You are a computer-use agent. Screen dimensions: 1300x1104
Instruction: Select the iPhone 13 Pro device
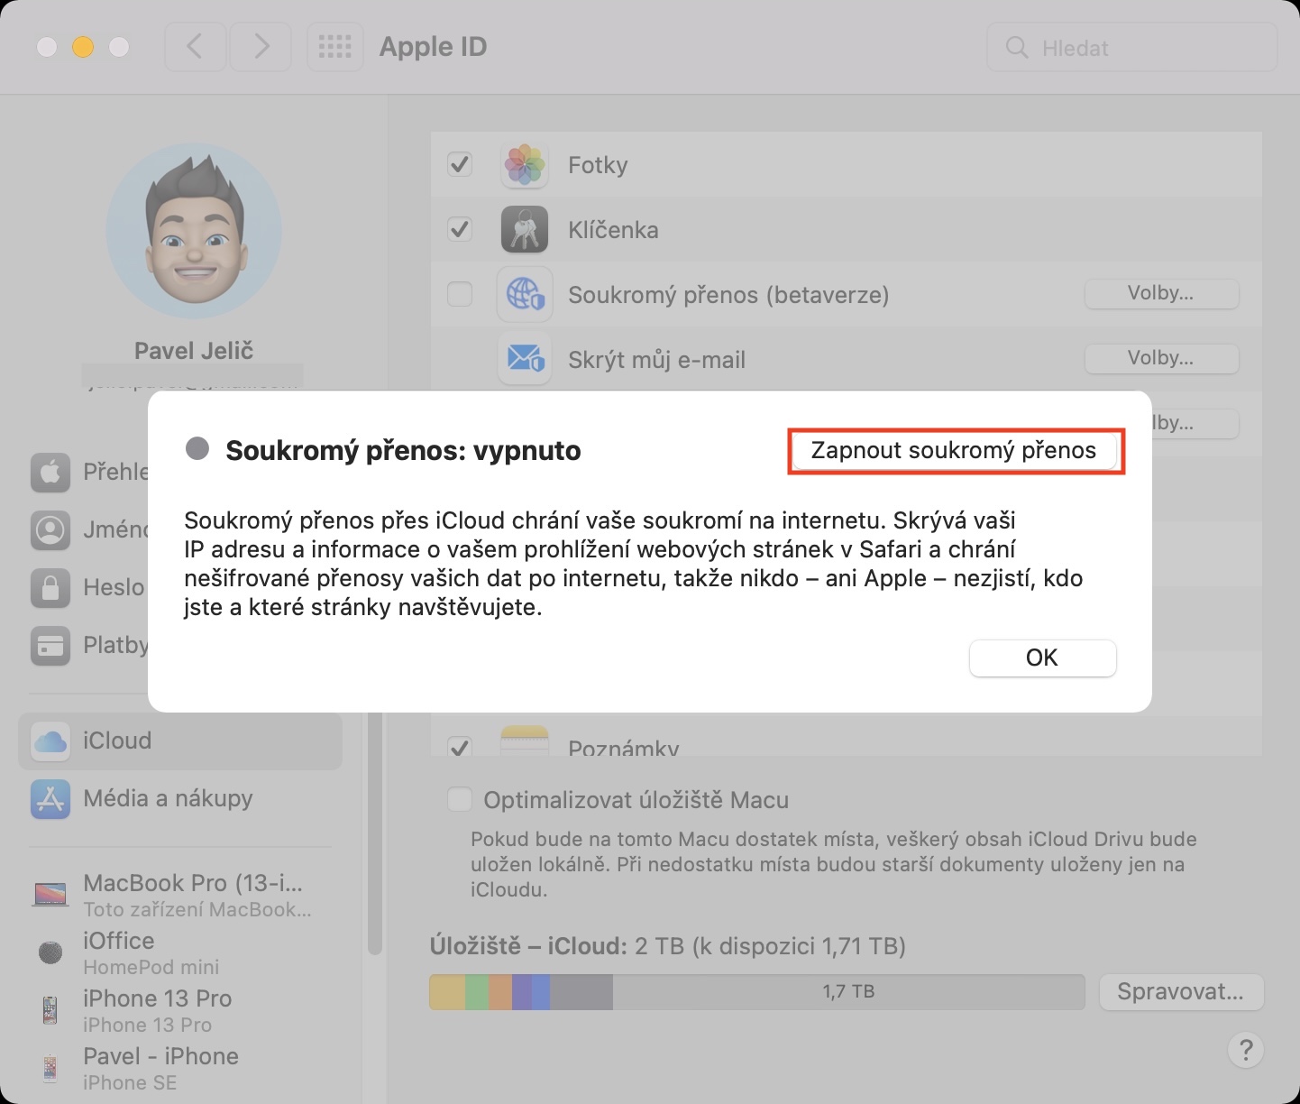click(x=180, y=1010)
